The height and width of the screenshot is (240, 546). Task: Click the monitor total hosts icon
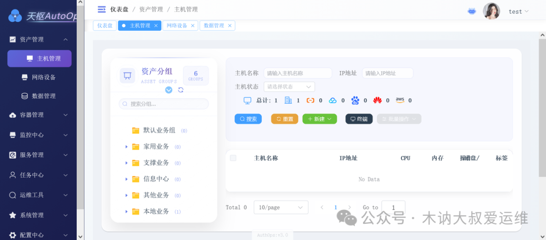tap(247, 100)
